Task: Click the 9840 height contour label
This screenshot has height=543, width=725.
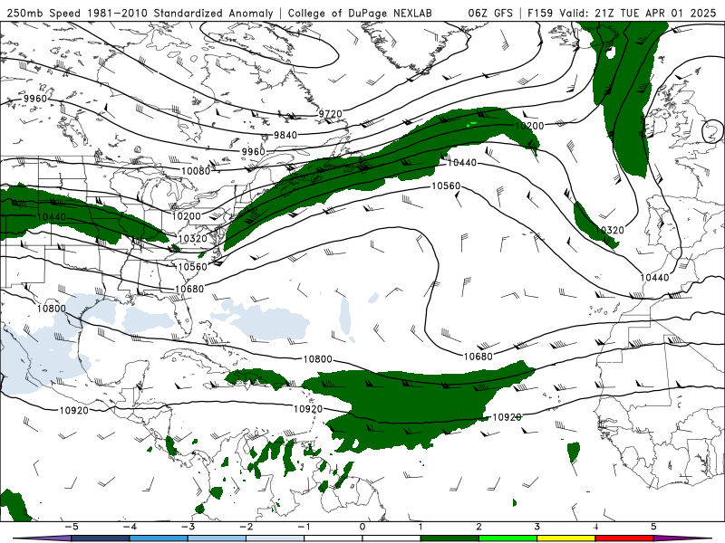Action: pyautogui.click(x=285, y=134)
